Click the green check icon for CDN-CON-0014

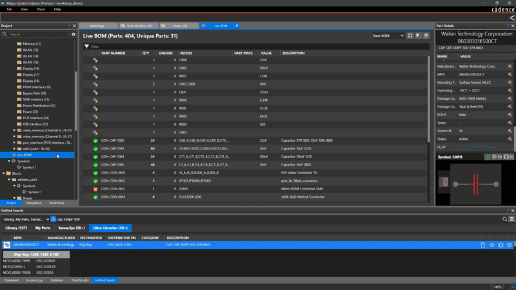click(x=95, y=197)
